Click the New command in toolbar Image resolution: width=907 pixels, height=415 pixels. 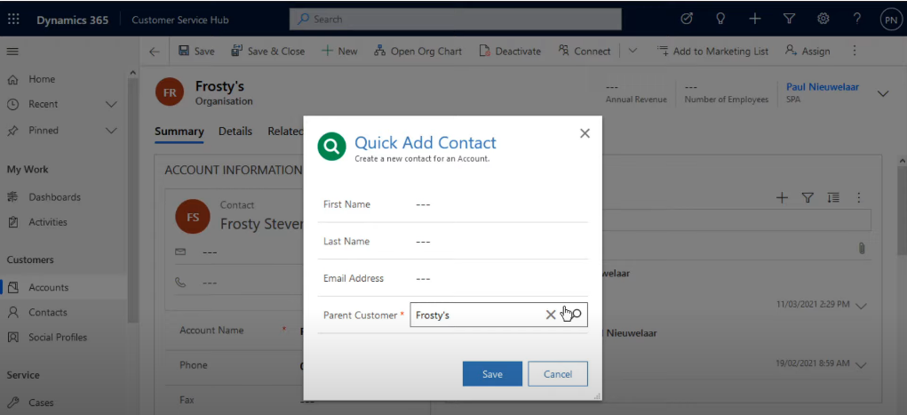click(339, 51)
